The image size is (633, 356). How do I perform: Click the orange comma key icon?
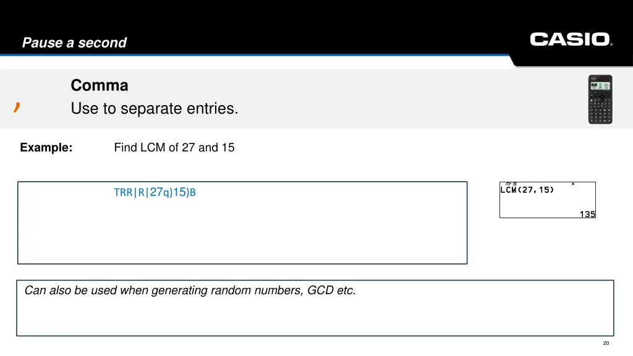(17, 108)
